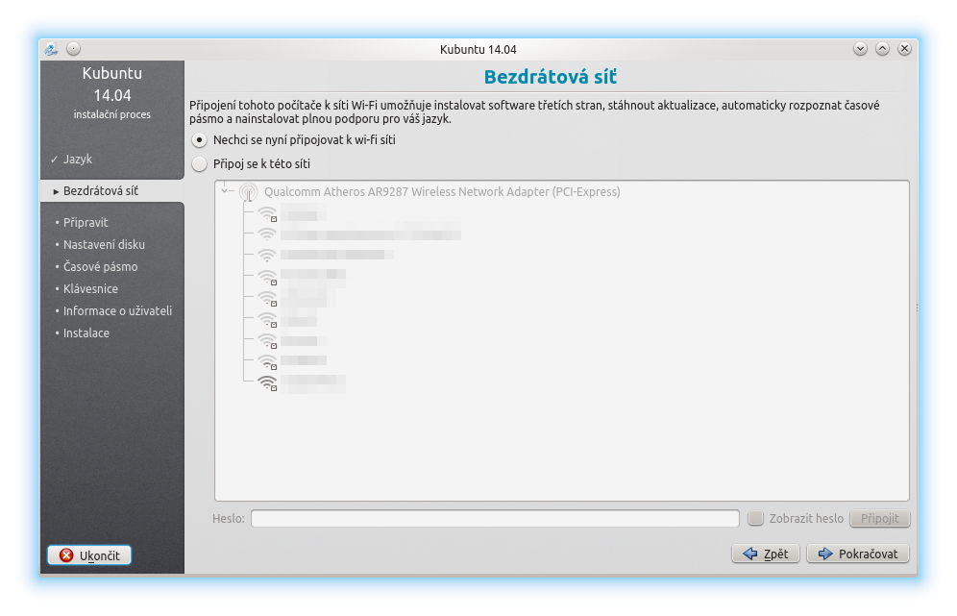Viewport: 957px width, 616px height.
Task: Click the round pin button in title bar
Action: pyautogui.click(x=73, y=49)
